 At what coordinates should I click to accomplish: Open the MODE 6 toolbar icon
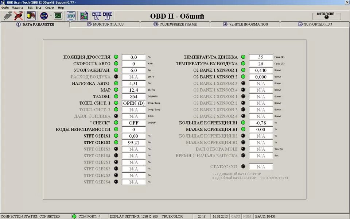pyautogui.click(x=97, y=16)
